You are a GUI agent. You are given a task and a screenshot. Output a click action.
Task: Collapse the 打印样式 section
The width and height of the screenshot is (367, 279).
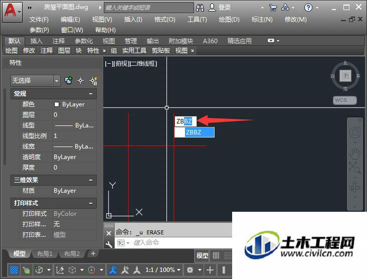pyautogui.click(x=91, y=203)
